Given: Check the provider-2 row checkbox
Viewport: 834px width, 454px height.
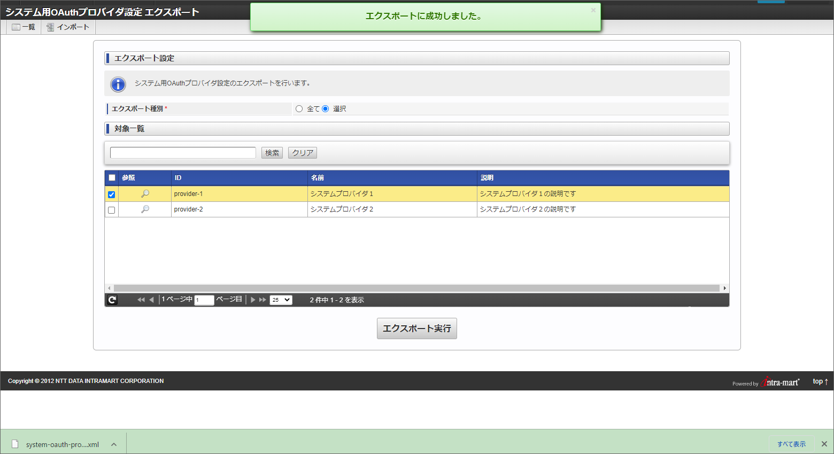Looking at the screenshot, I should 111,210.
